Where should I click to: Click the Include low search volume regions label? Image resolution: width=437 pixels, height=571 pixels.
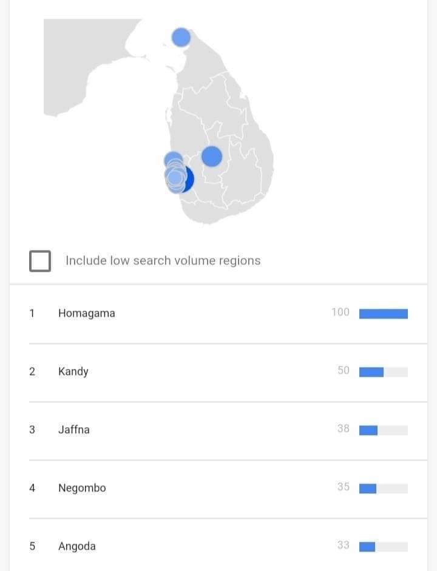163,261
